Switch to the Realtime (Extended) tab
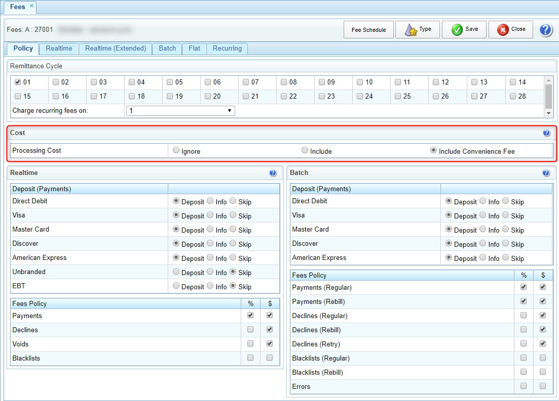 click(x=116, y=49)
